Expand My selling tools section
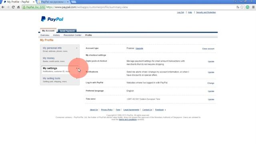 [x=60, y=80]
